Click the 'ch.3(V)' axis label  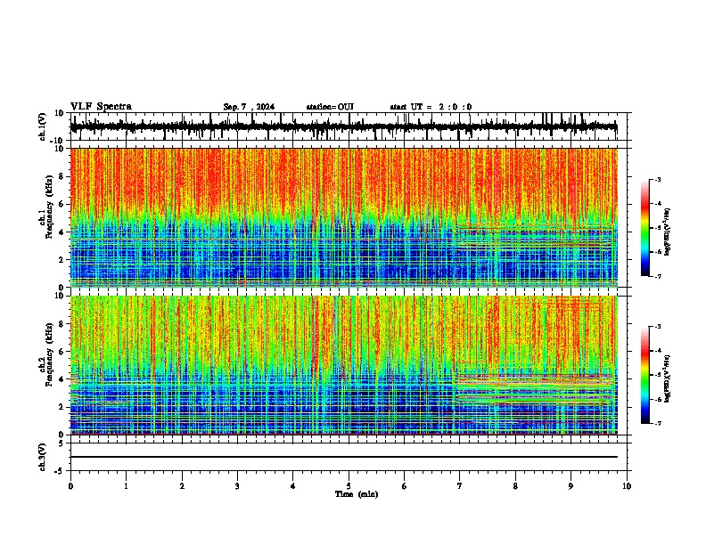43,458
